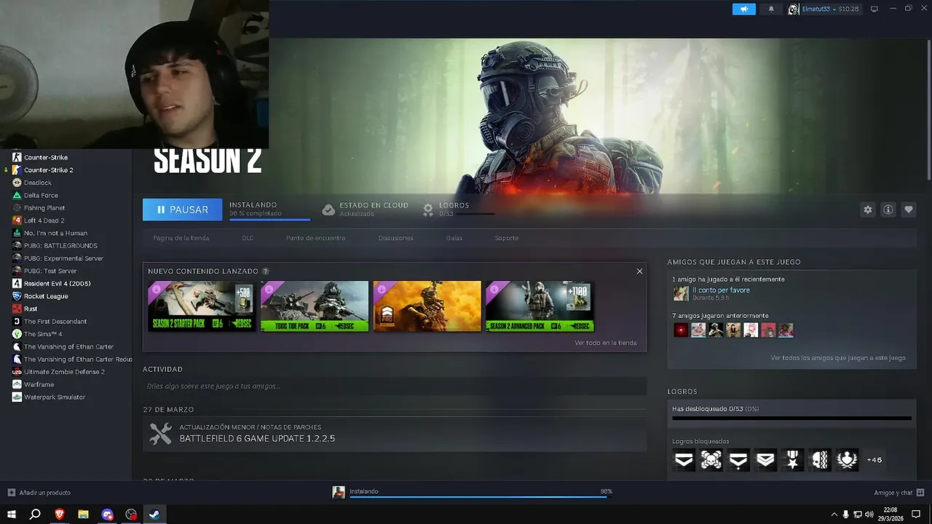Image resolution: width=932 pixels, height=524 pixels.
Task: Click Ver todos los amigos que juegan link
Action: (x=838, y=358)
